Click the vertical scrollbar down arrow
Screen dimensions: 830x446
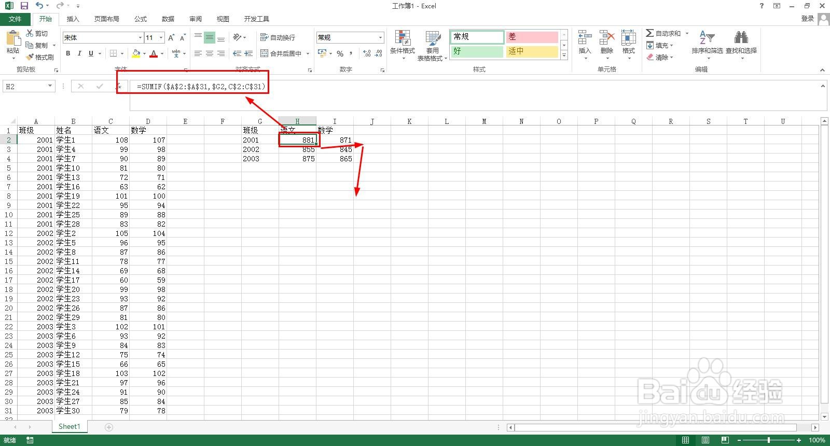click(x=824, y=416)
